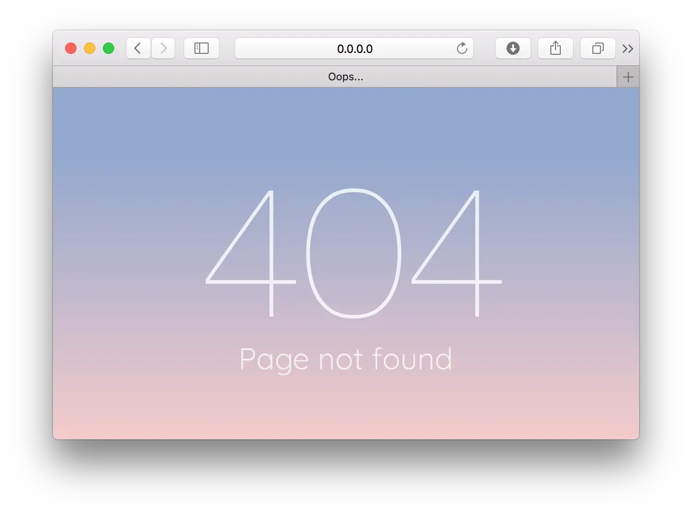Toggle the Safari sidebar panel

pos(202,48)
